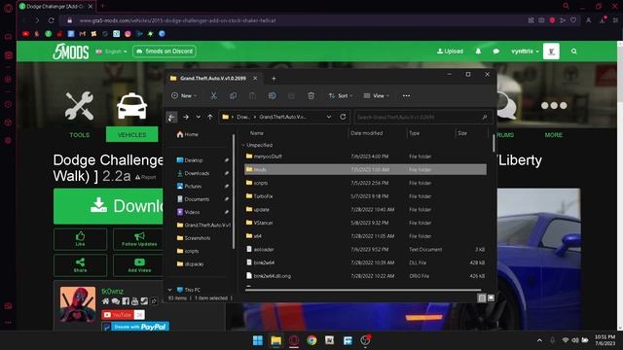Click the Share button on mod page
The width and height of the screenshot is (623, 350).
80,265
